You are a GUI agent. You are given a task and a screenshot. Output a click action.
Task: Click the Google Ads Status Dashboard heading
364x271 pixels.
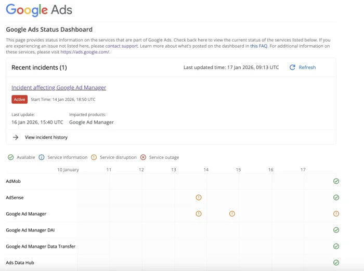pyautogui.click(x=49, y=30)
